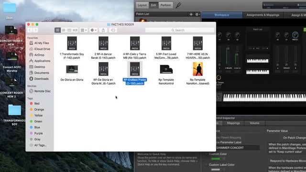Select RP-Endless Praise (D-130).patch file
Viewport: 306px width, 172px height.
coord(135,74)
